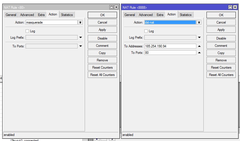
Task: Click Reset Counters in NAT Rule <8888> window
Action: (x=221, y=68)
